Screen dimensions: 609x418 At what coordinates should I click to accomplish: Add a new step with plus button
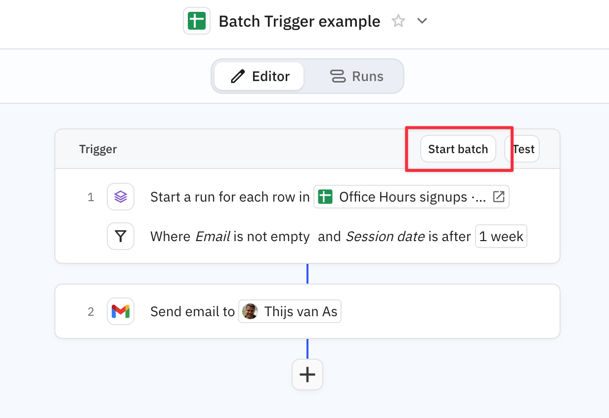click(307, 375)
